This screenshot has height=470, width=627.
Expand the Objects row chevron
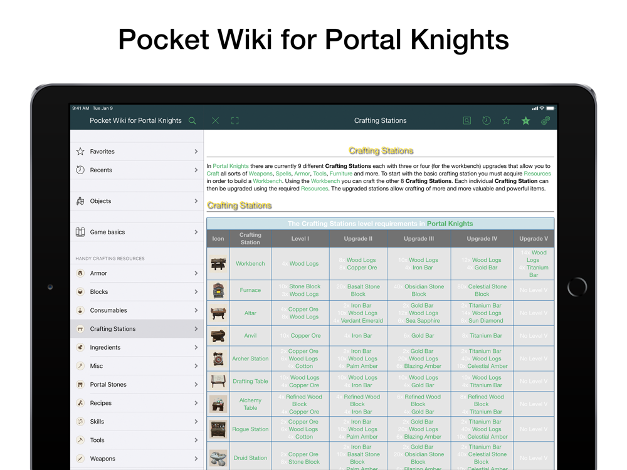(x=196, y=201)
